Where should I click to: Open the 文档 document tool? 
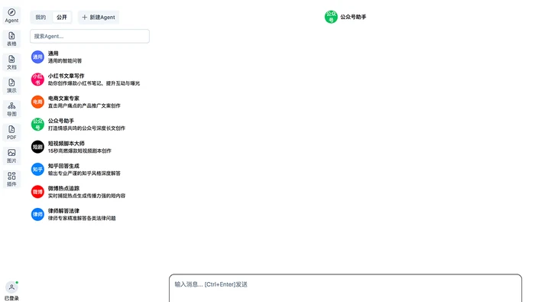tap(11, 63)
